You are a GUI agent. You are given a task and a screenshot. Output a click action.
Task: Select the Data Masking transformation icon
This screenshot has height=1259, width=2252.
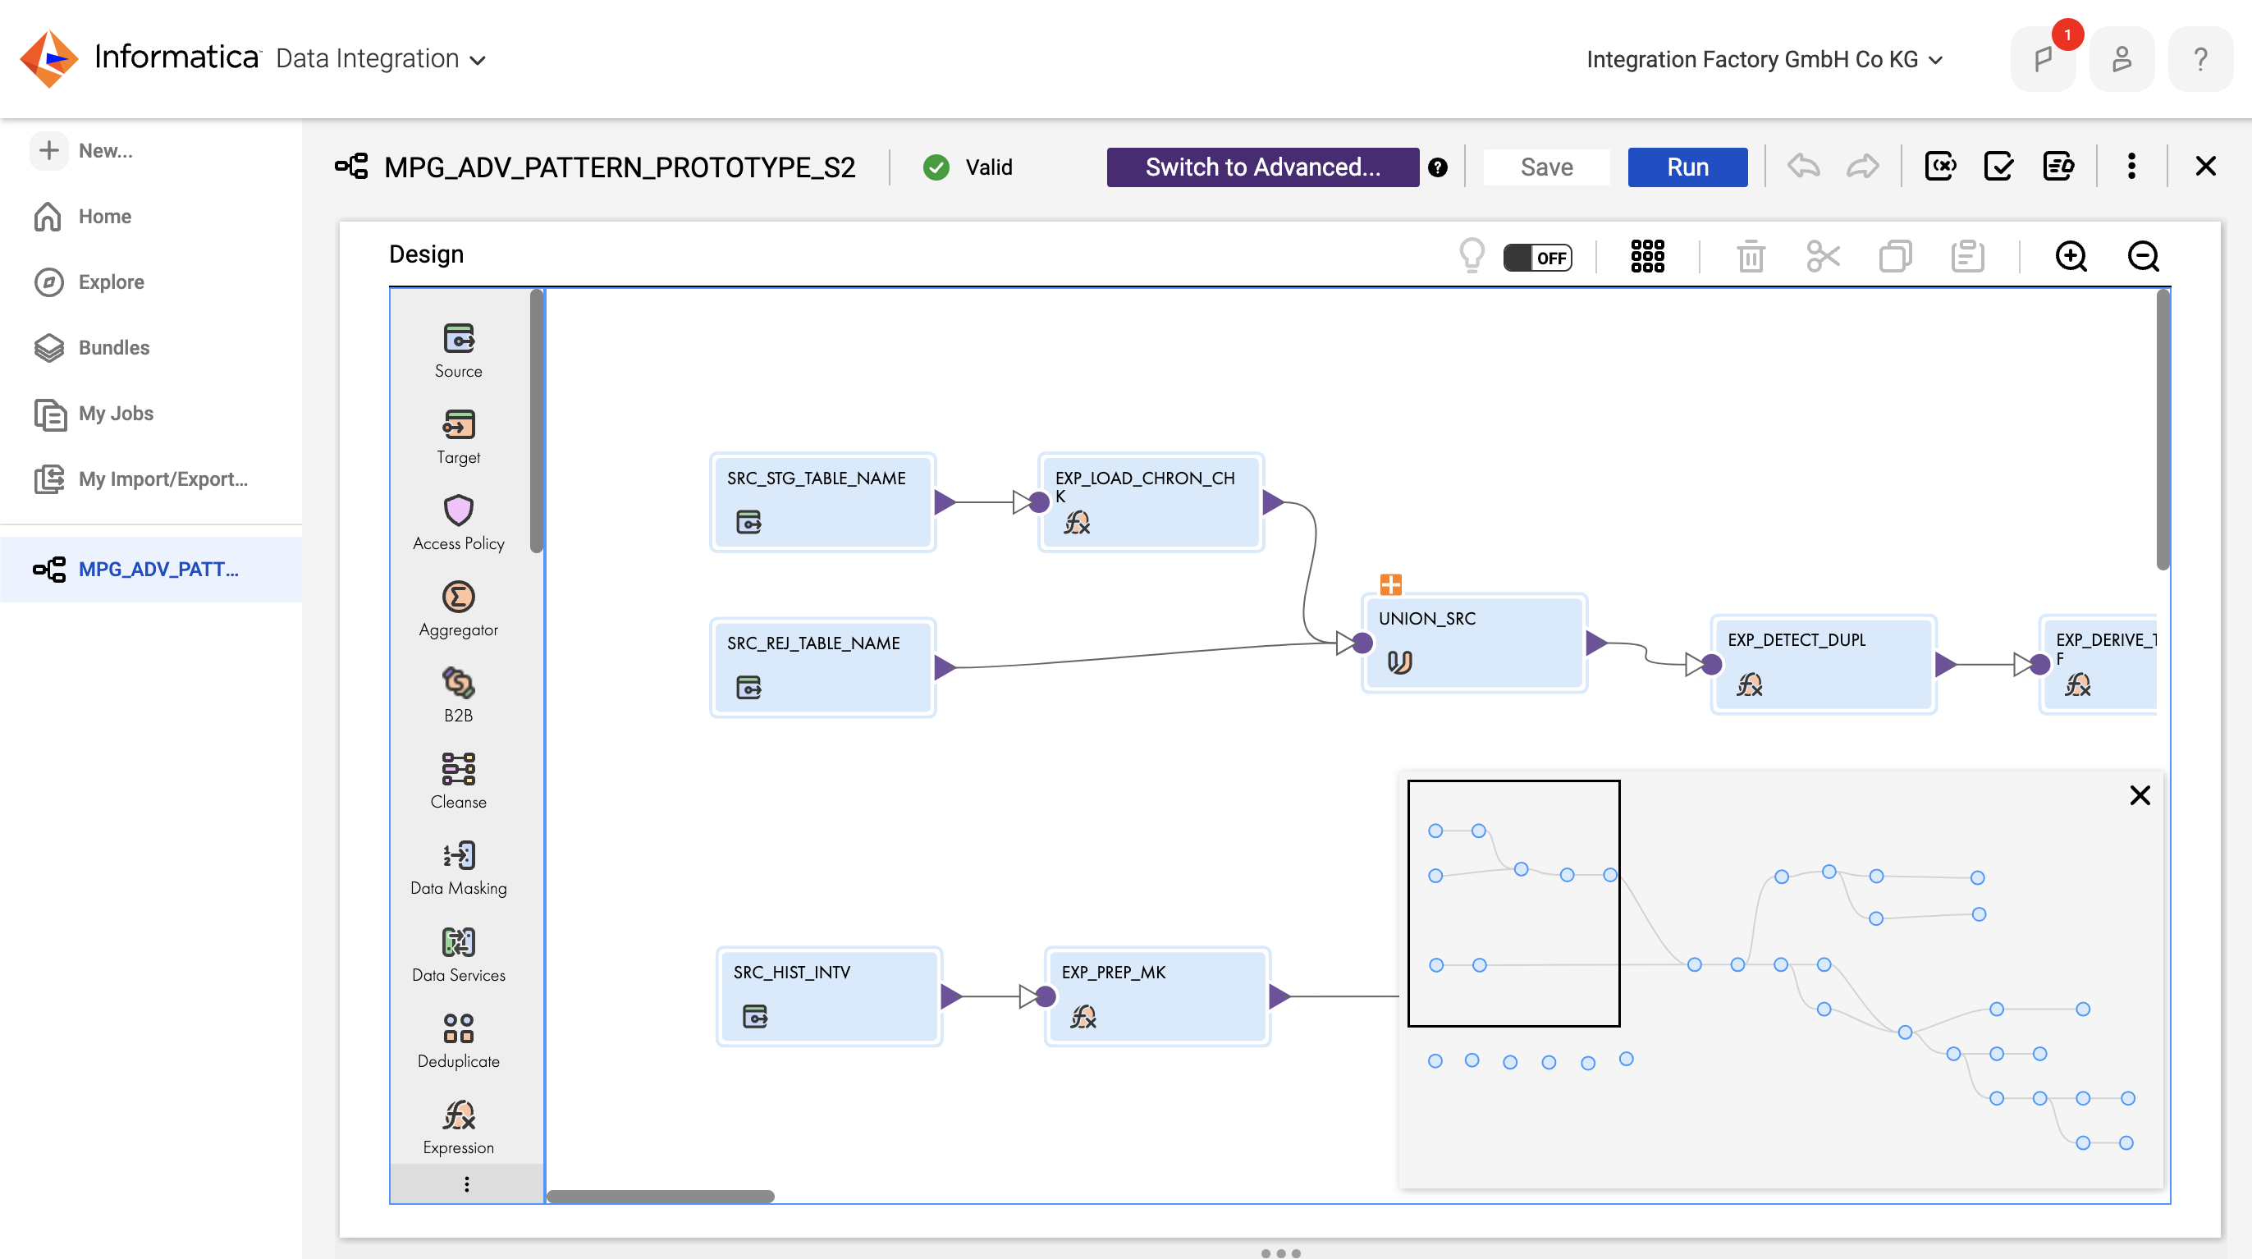coord(458,855)
